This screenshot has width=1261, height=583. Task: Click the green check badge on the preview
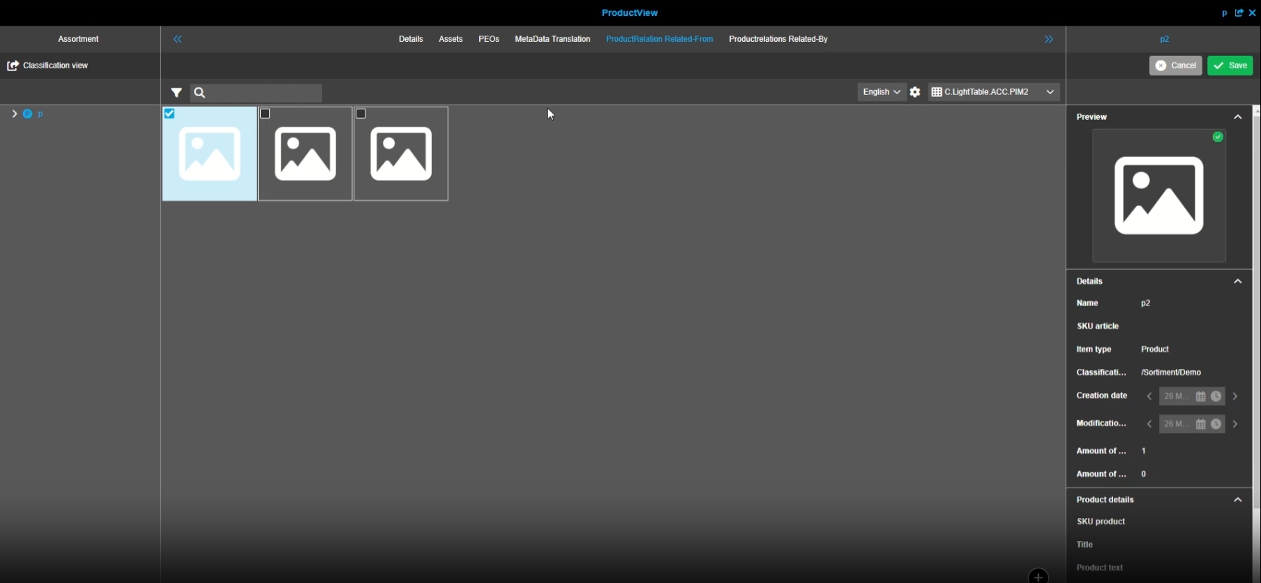tap(1218, 137)
